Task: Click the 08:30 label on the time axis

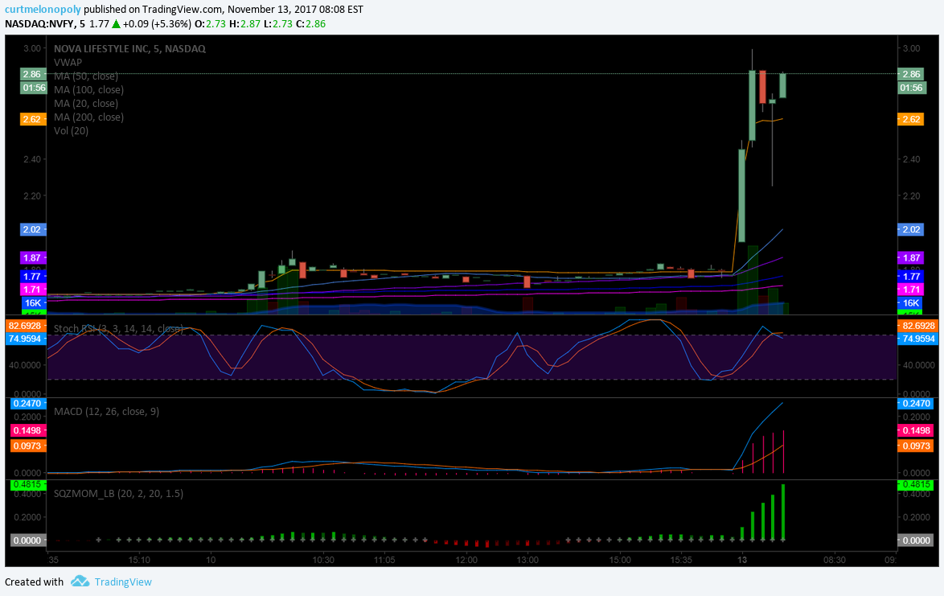Action: (x=835, y=559)
